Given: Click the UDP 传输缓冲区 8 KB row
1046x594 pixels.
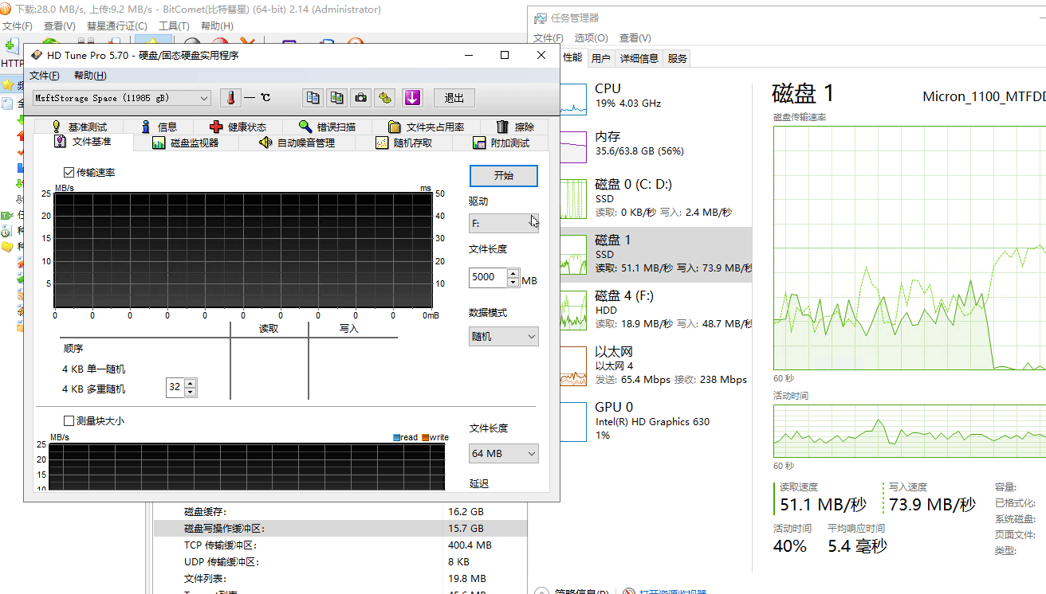Looking at the screenshot, I should coord(340,562).
